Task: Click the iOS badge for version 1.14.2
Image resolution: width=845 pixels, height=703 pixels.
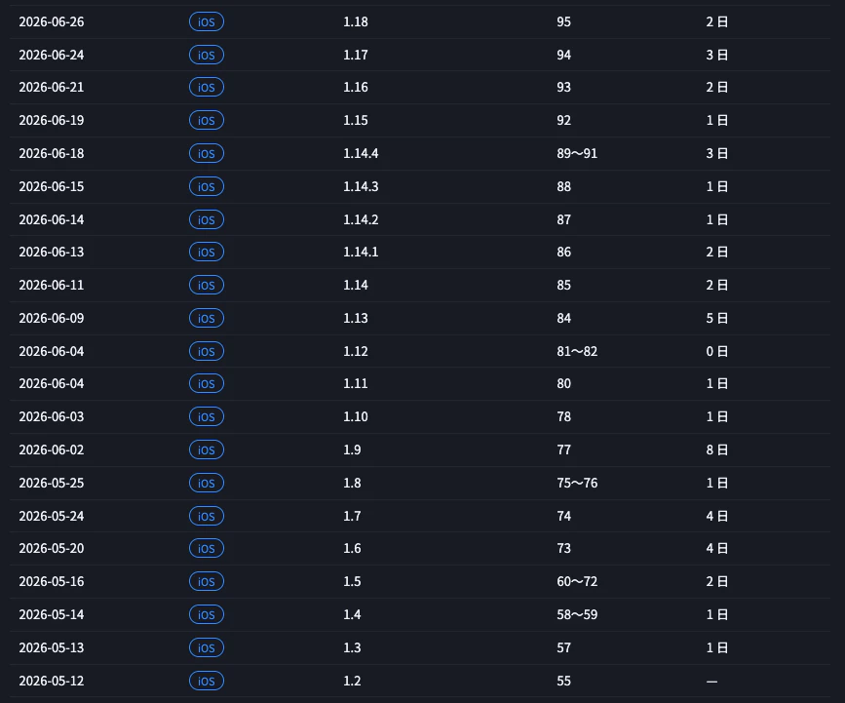Action: click(x=207, y=220)
